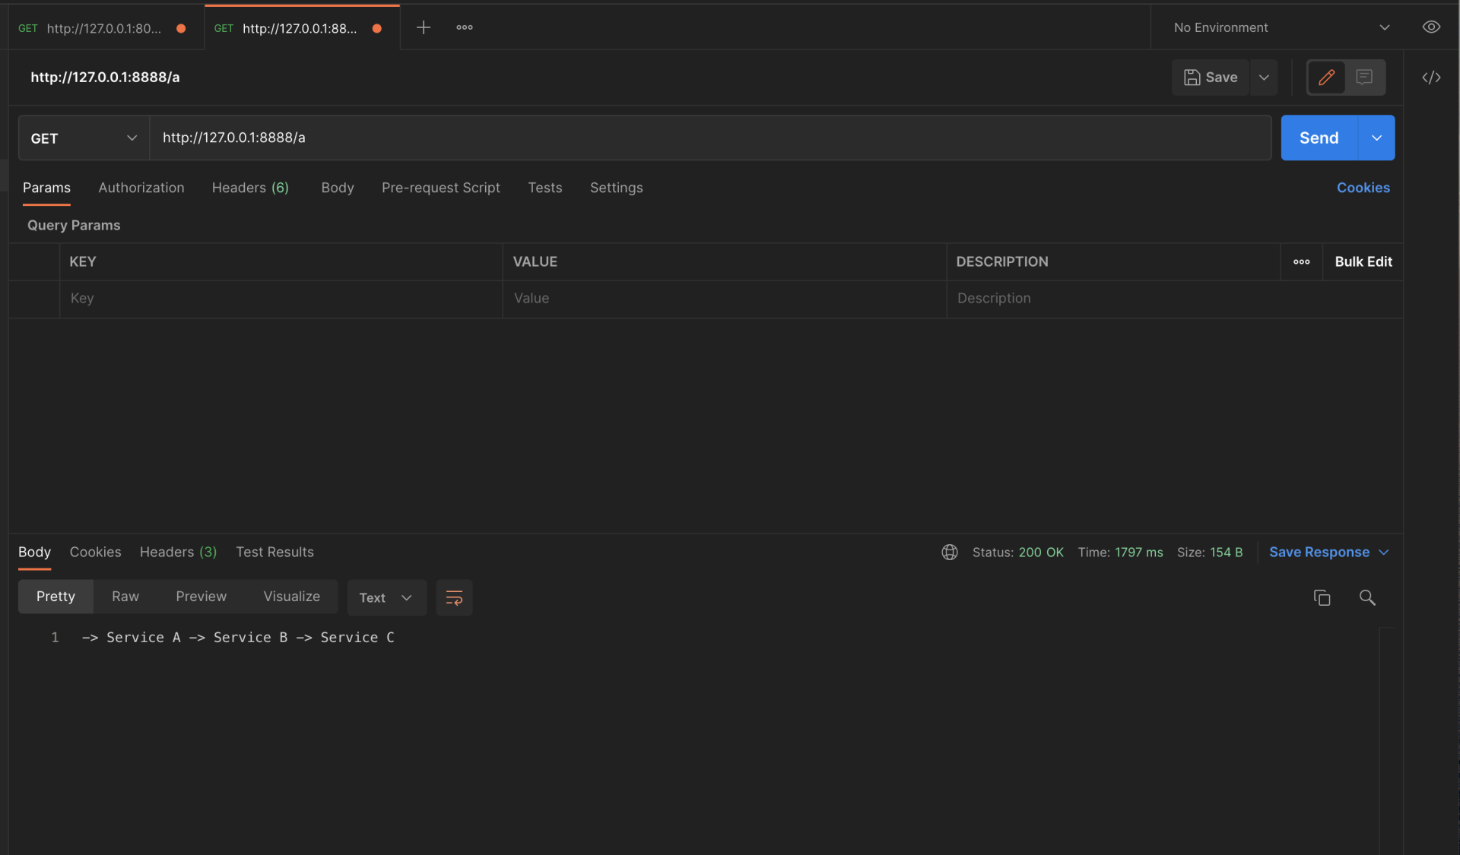Click the request title http://127.0.0.1:8888/a
Screen dimensions: 1460x855
pos(105,78)
